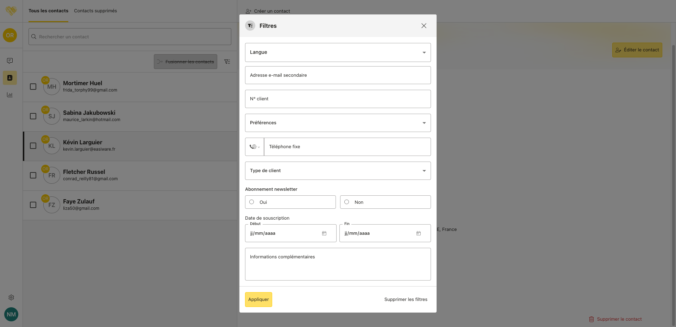Open calendar picker for Fin date
The height and width of the screenshot is (327, 676).
coord(418,233)
